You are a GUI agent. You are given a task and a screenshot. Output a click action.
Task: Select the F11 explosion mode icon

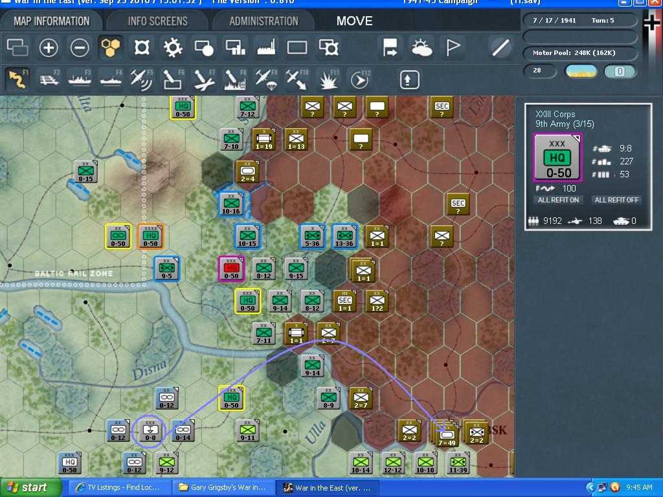[329, 79]
